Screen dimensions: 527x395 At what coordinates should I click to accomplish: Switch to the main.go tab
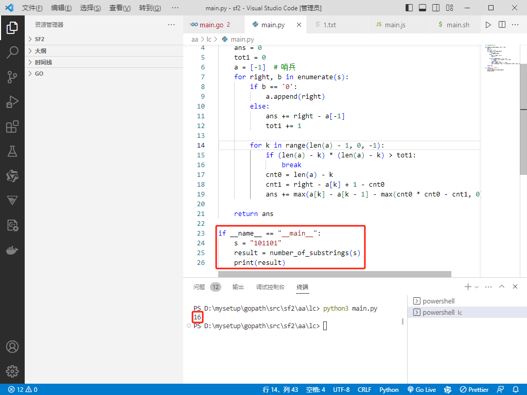pyautogui.click(x=214, y=25)
